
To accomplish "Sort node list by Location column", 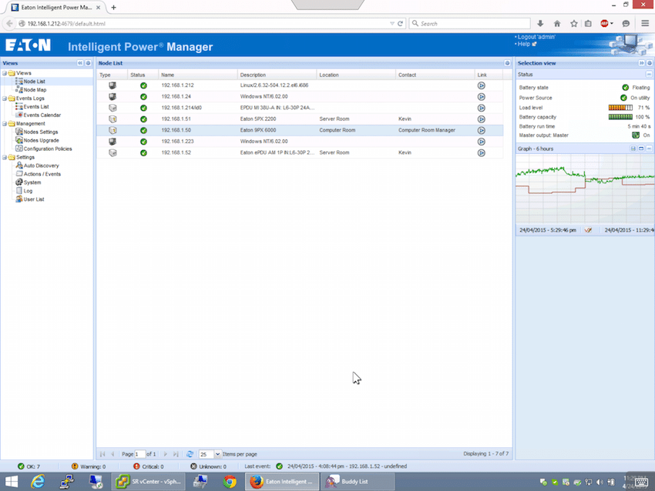I will point(356,75).
